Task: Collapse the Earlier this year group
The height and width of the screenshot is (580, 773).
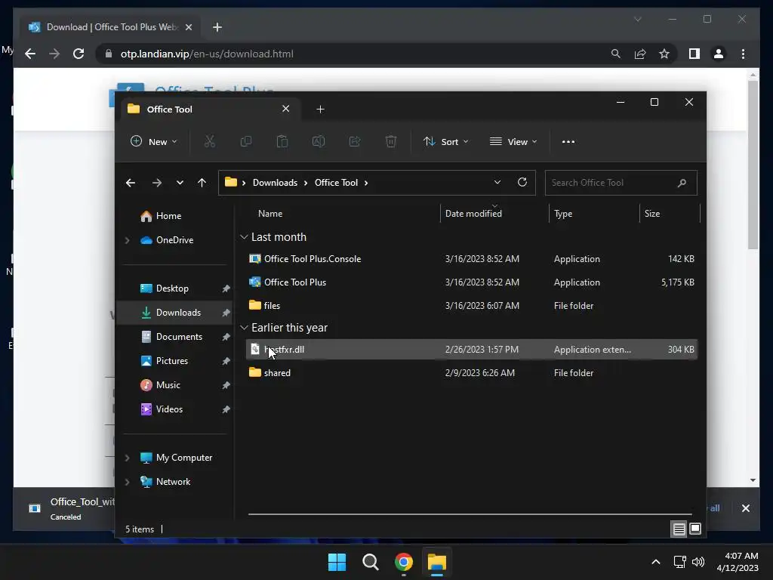Action: (244, 328)
